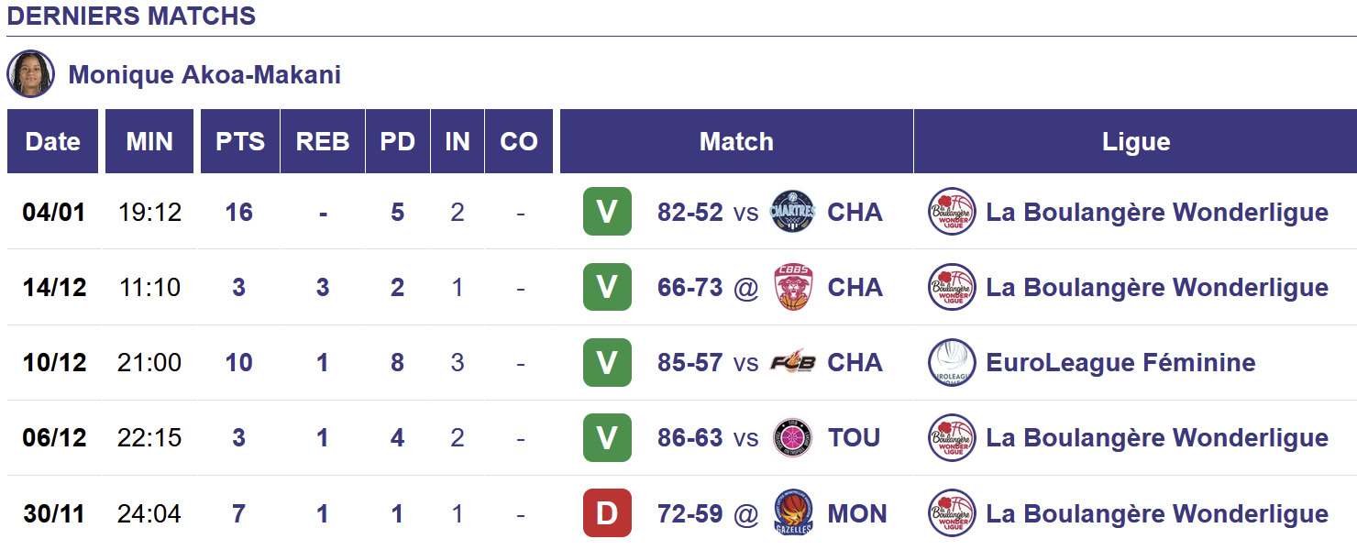
Task: Click the Chartres team logo in 04/01 row
Action: 792,212
